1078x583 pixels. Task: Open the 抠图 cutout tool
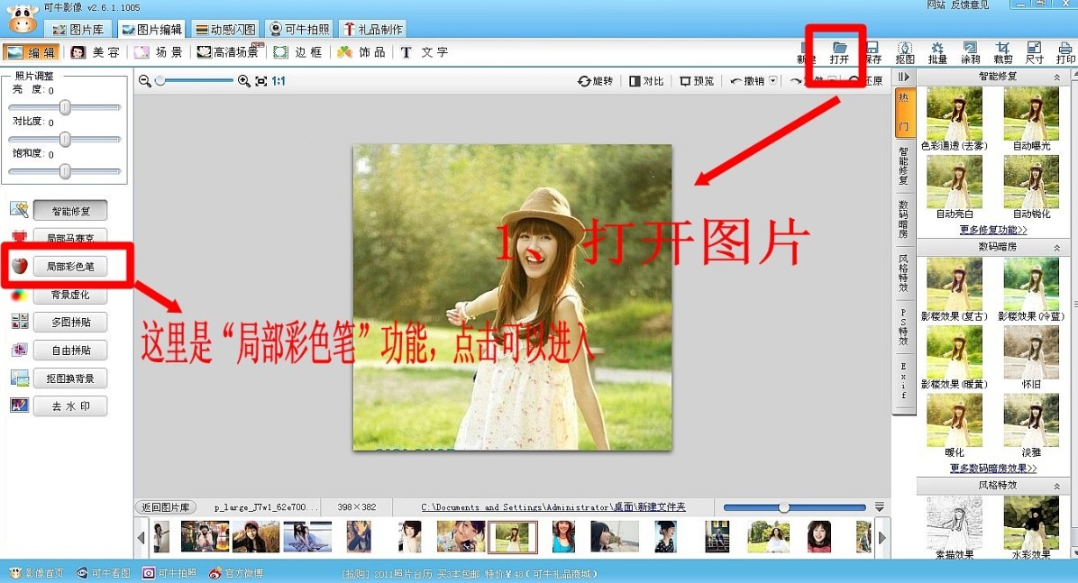click(905, 51)
